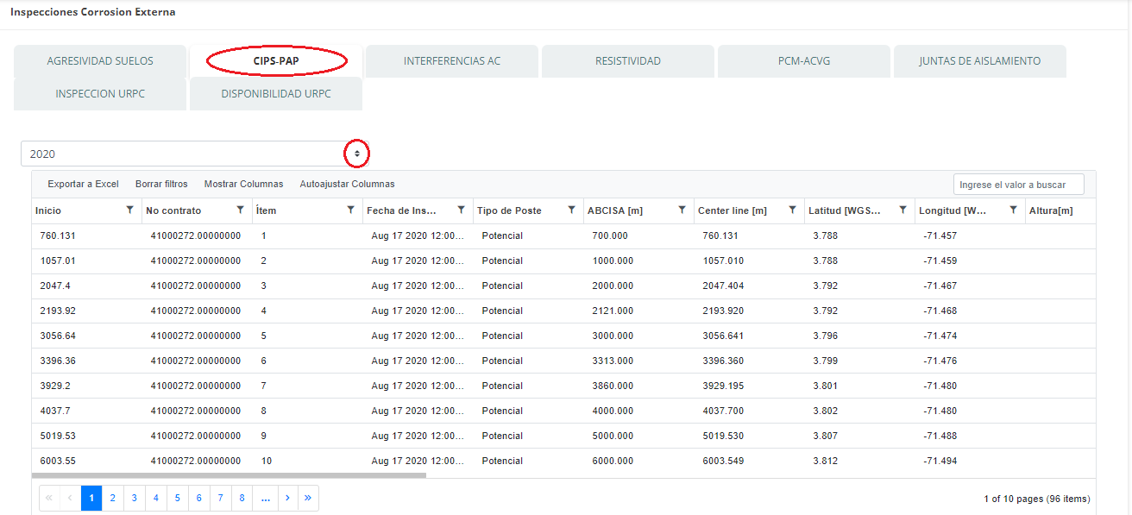This screenshot has height=515, width=1132.
Task: Open filter for No contrato column
Action: pos(240,210)
